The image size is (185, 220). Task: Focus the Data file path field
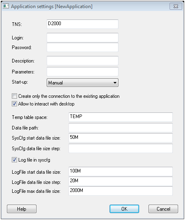click(120, 128)
